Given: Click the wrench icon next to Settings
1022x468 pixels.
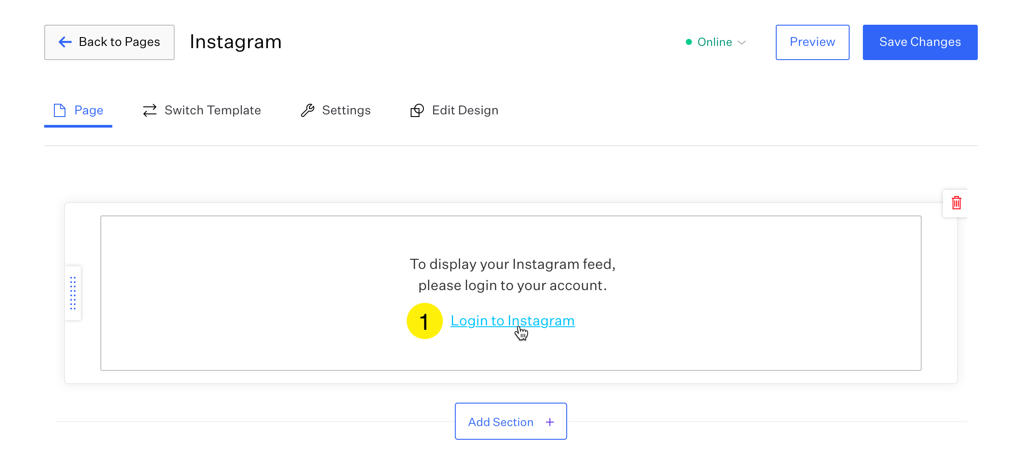Looking at the screenshot, I should pyautogui.click(x=308, y=110).
